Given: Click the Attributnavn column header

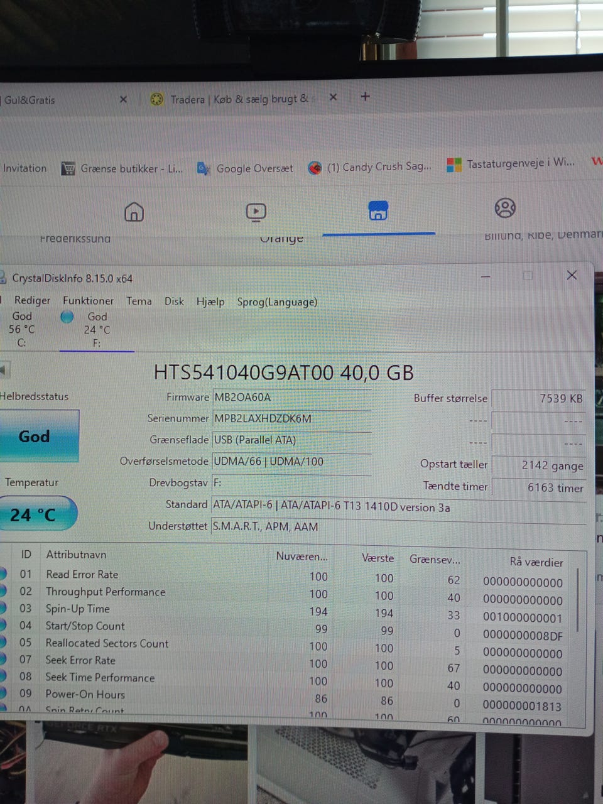Looking at the screenshot, I should click(76, 555).
